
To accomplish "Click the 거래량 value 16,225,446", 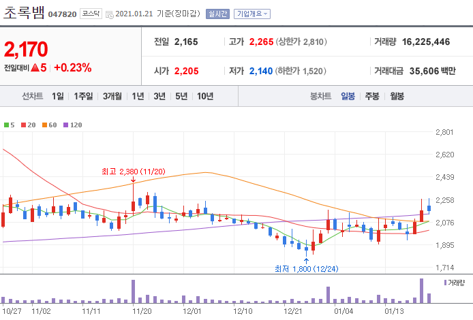I will pos(426,42).
